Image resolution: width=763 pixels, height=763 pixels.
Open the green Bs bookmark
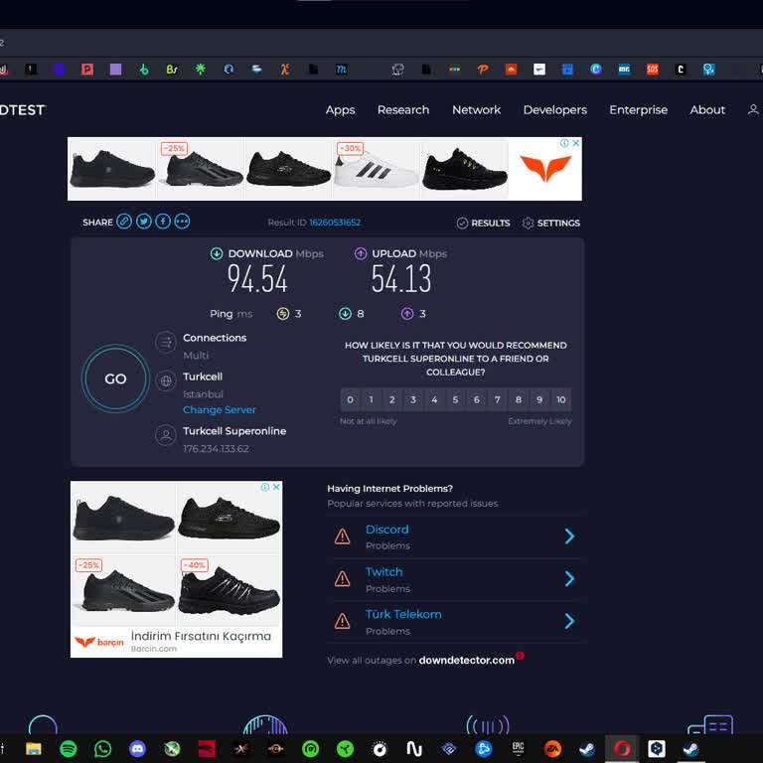172,70
